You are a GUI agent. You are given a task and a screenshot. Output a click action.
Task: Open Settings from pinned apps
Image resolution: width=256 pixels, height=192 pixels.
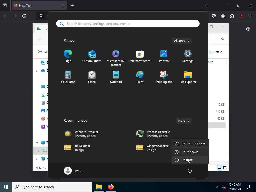click(x=188, y=56)
